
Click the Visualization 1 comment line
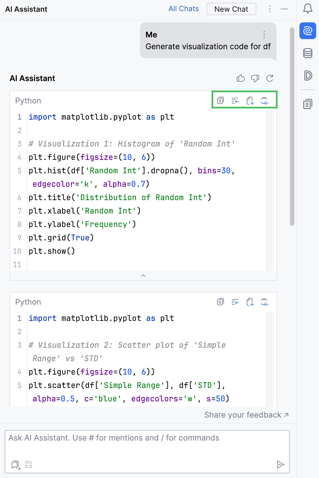[132, 144]
